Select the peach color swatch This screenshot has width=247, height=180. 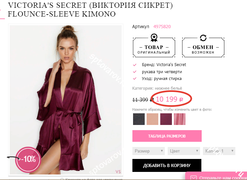[x=152, y=119]
